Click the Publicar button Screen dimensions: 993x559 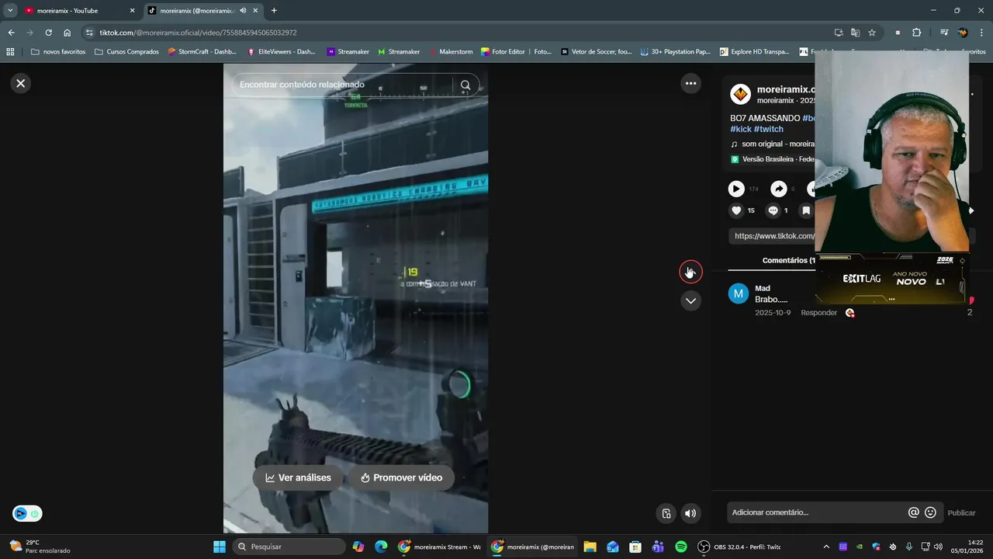click(961, 512)
